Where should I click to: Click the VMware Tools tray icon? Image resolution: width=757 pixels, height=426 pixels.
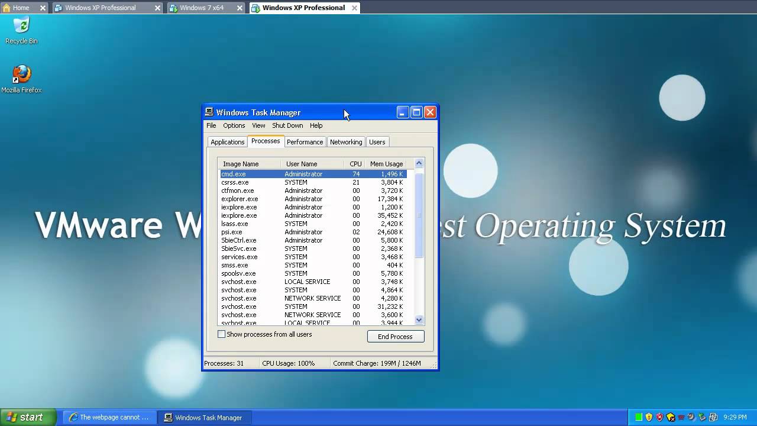713,417
